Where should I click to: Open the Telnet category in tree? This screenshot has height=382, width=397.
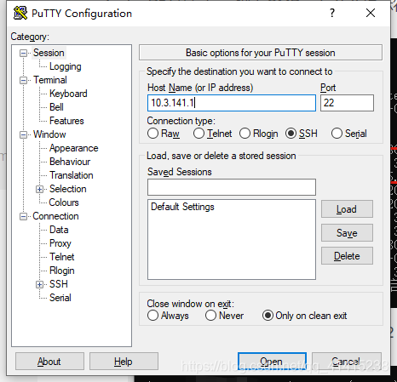coord(61,257)
